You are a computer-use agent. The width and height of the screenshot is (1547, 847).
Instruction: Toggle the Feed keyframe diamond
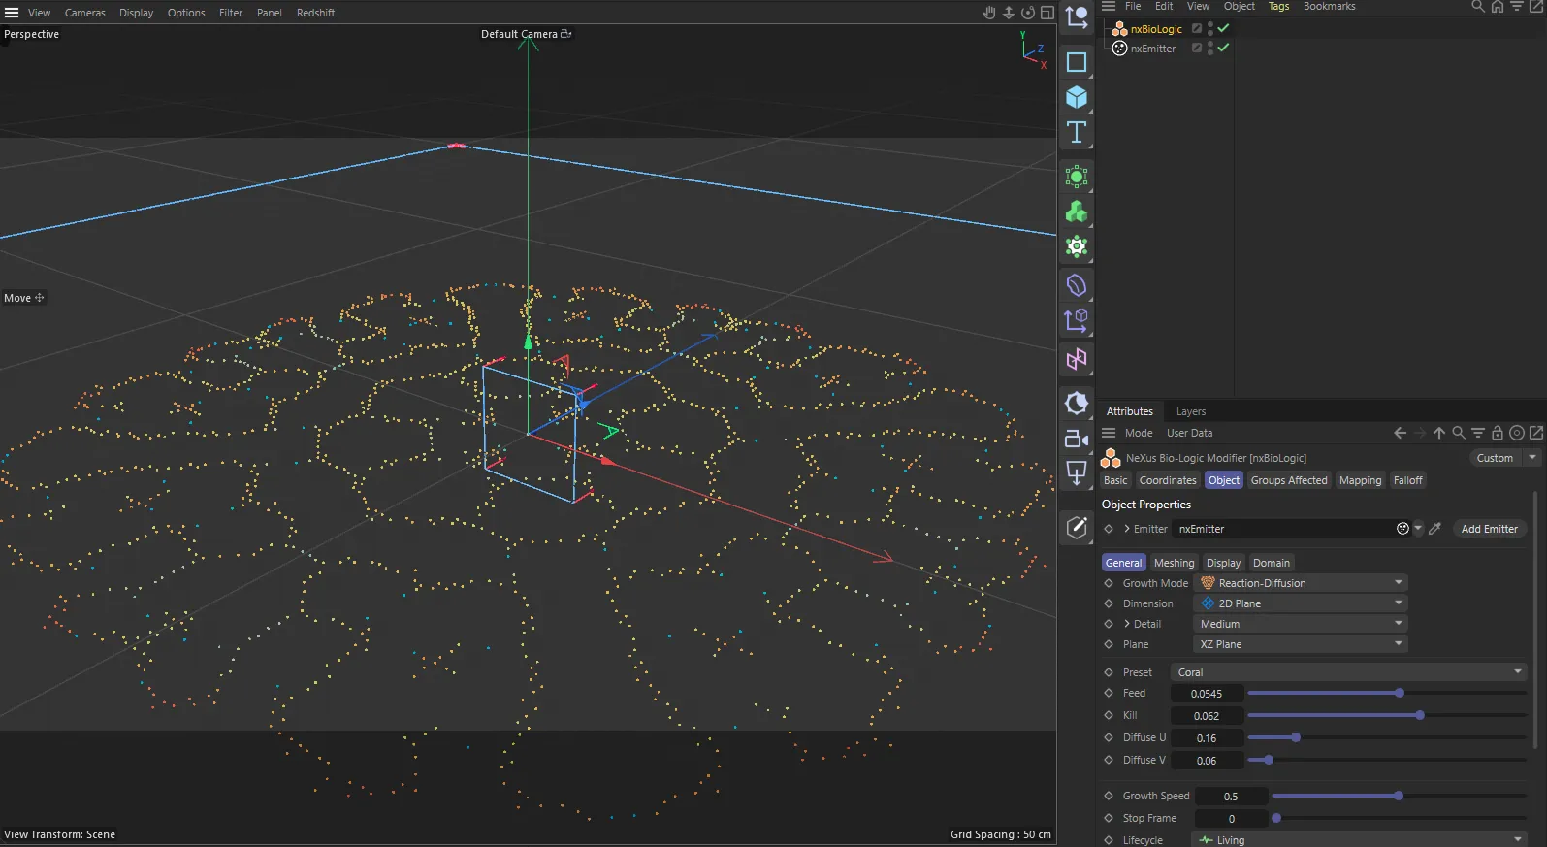1109,693
